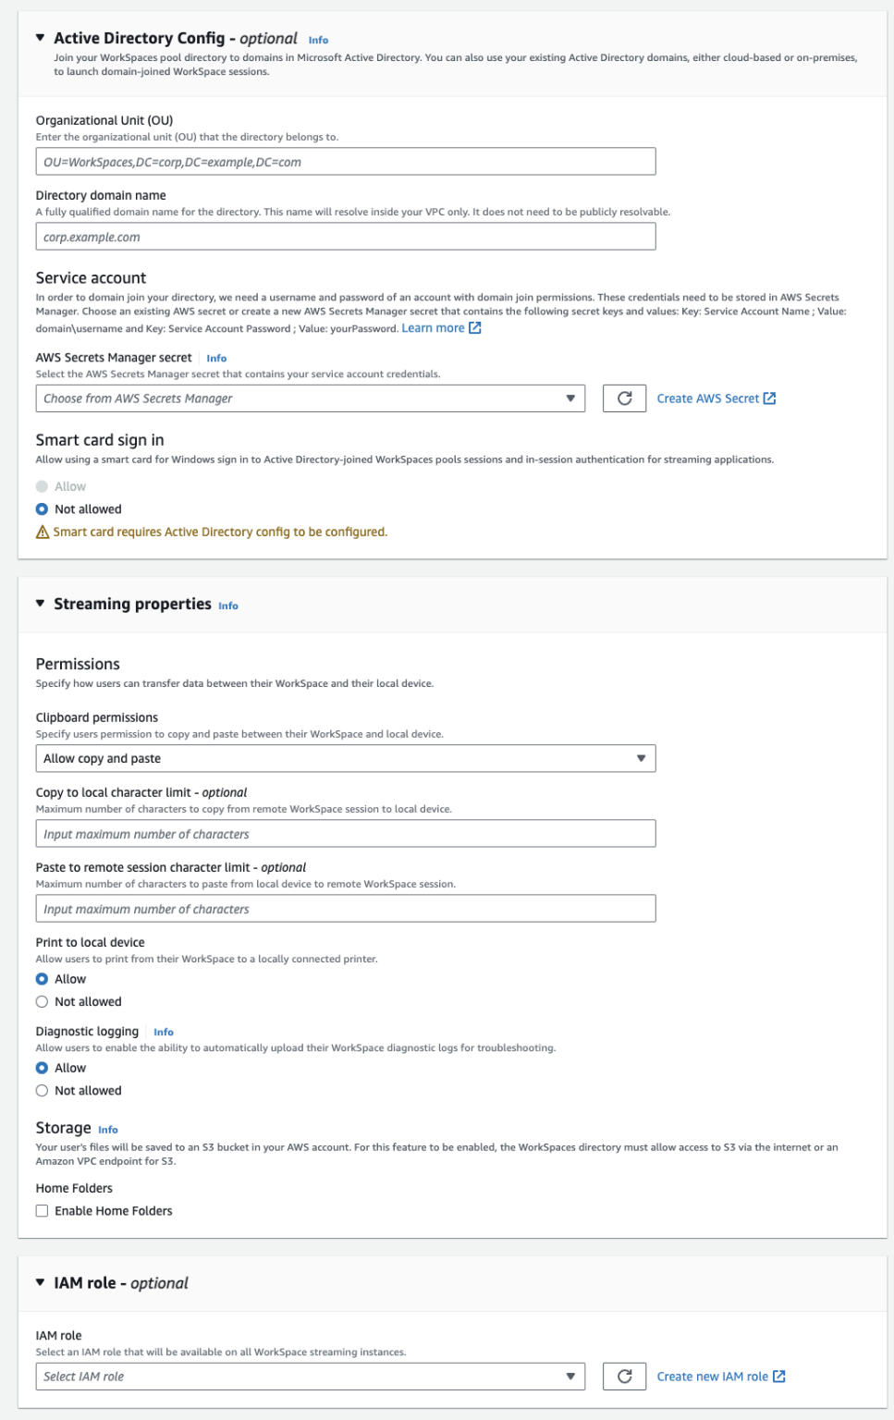Click the warning icon in the smart card notice
Image resolution: width=894 pixels, height=1420 pixels.
coord(43,530)
